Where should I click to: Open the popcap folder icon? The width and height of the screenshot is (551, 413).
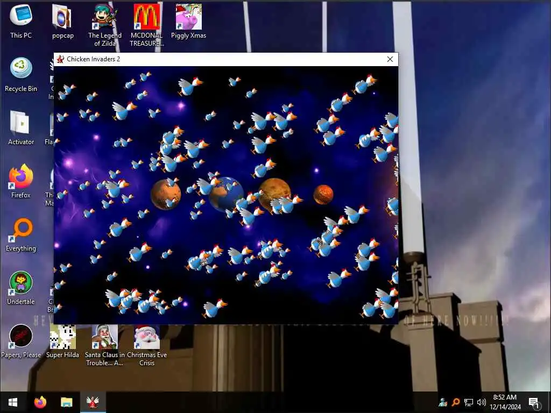click(62, 21)
